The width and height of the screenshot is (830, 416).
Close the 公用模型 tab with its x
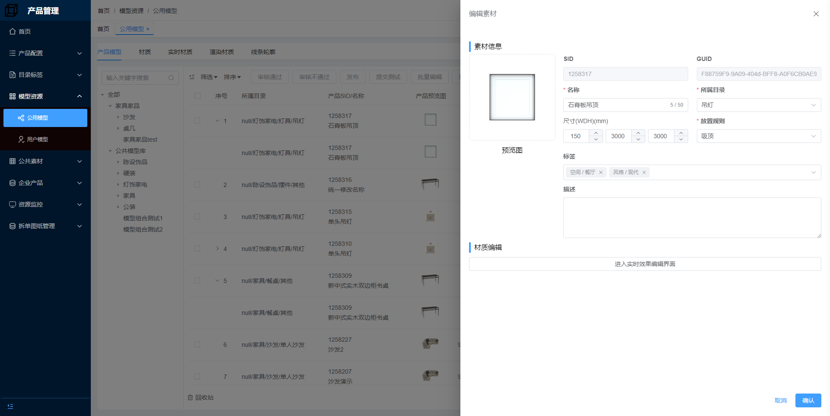click(x=148, y=29)
